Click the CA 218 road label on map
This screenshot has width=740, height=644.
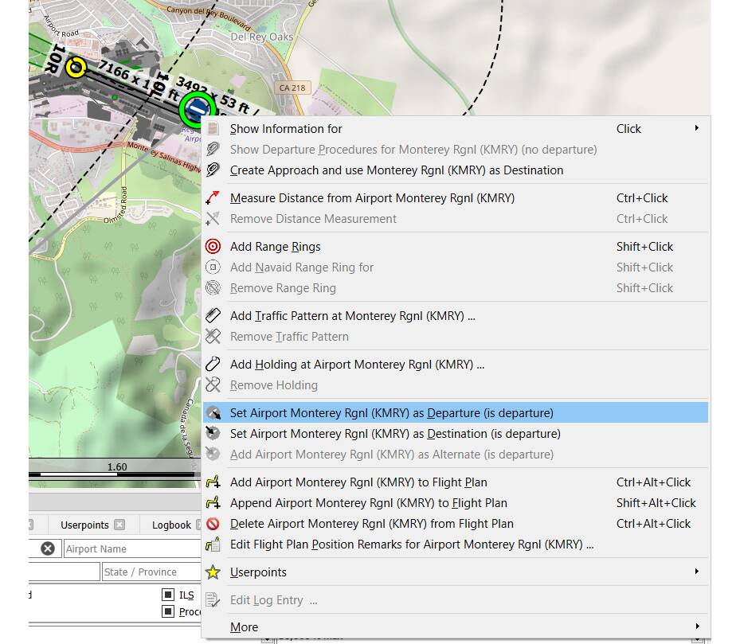pos(292,88)
